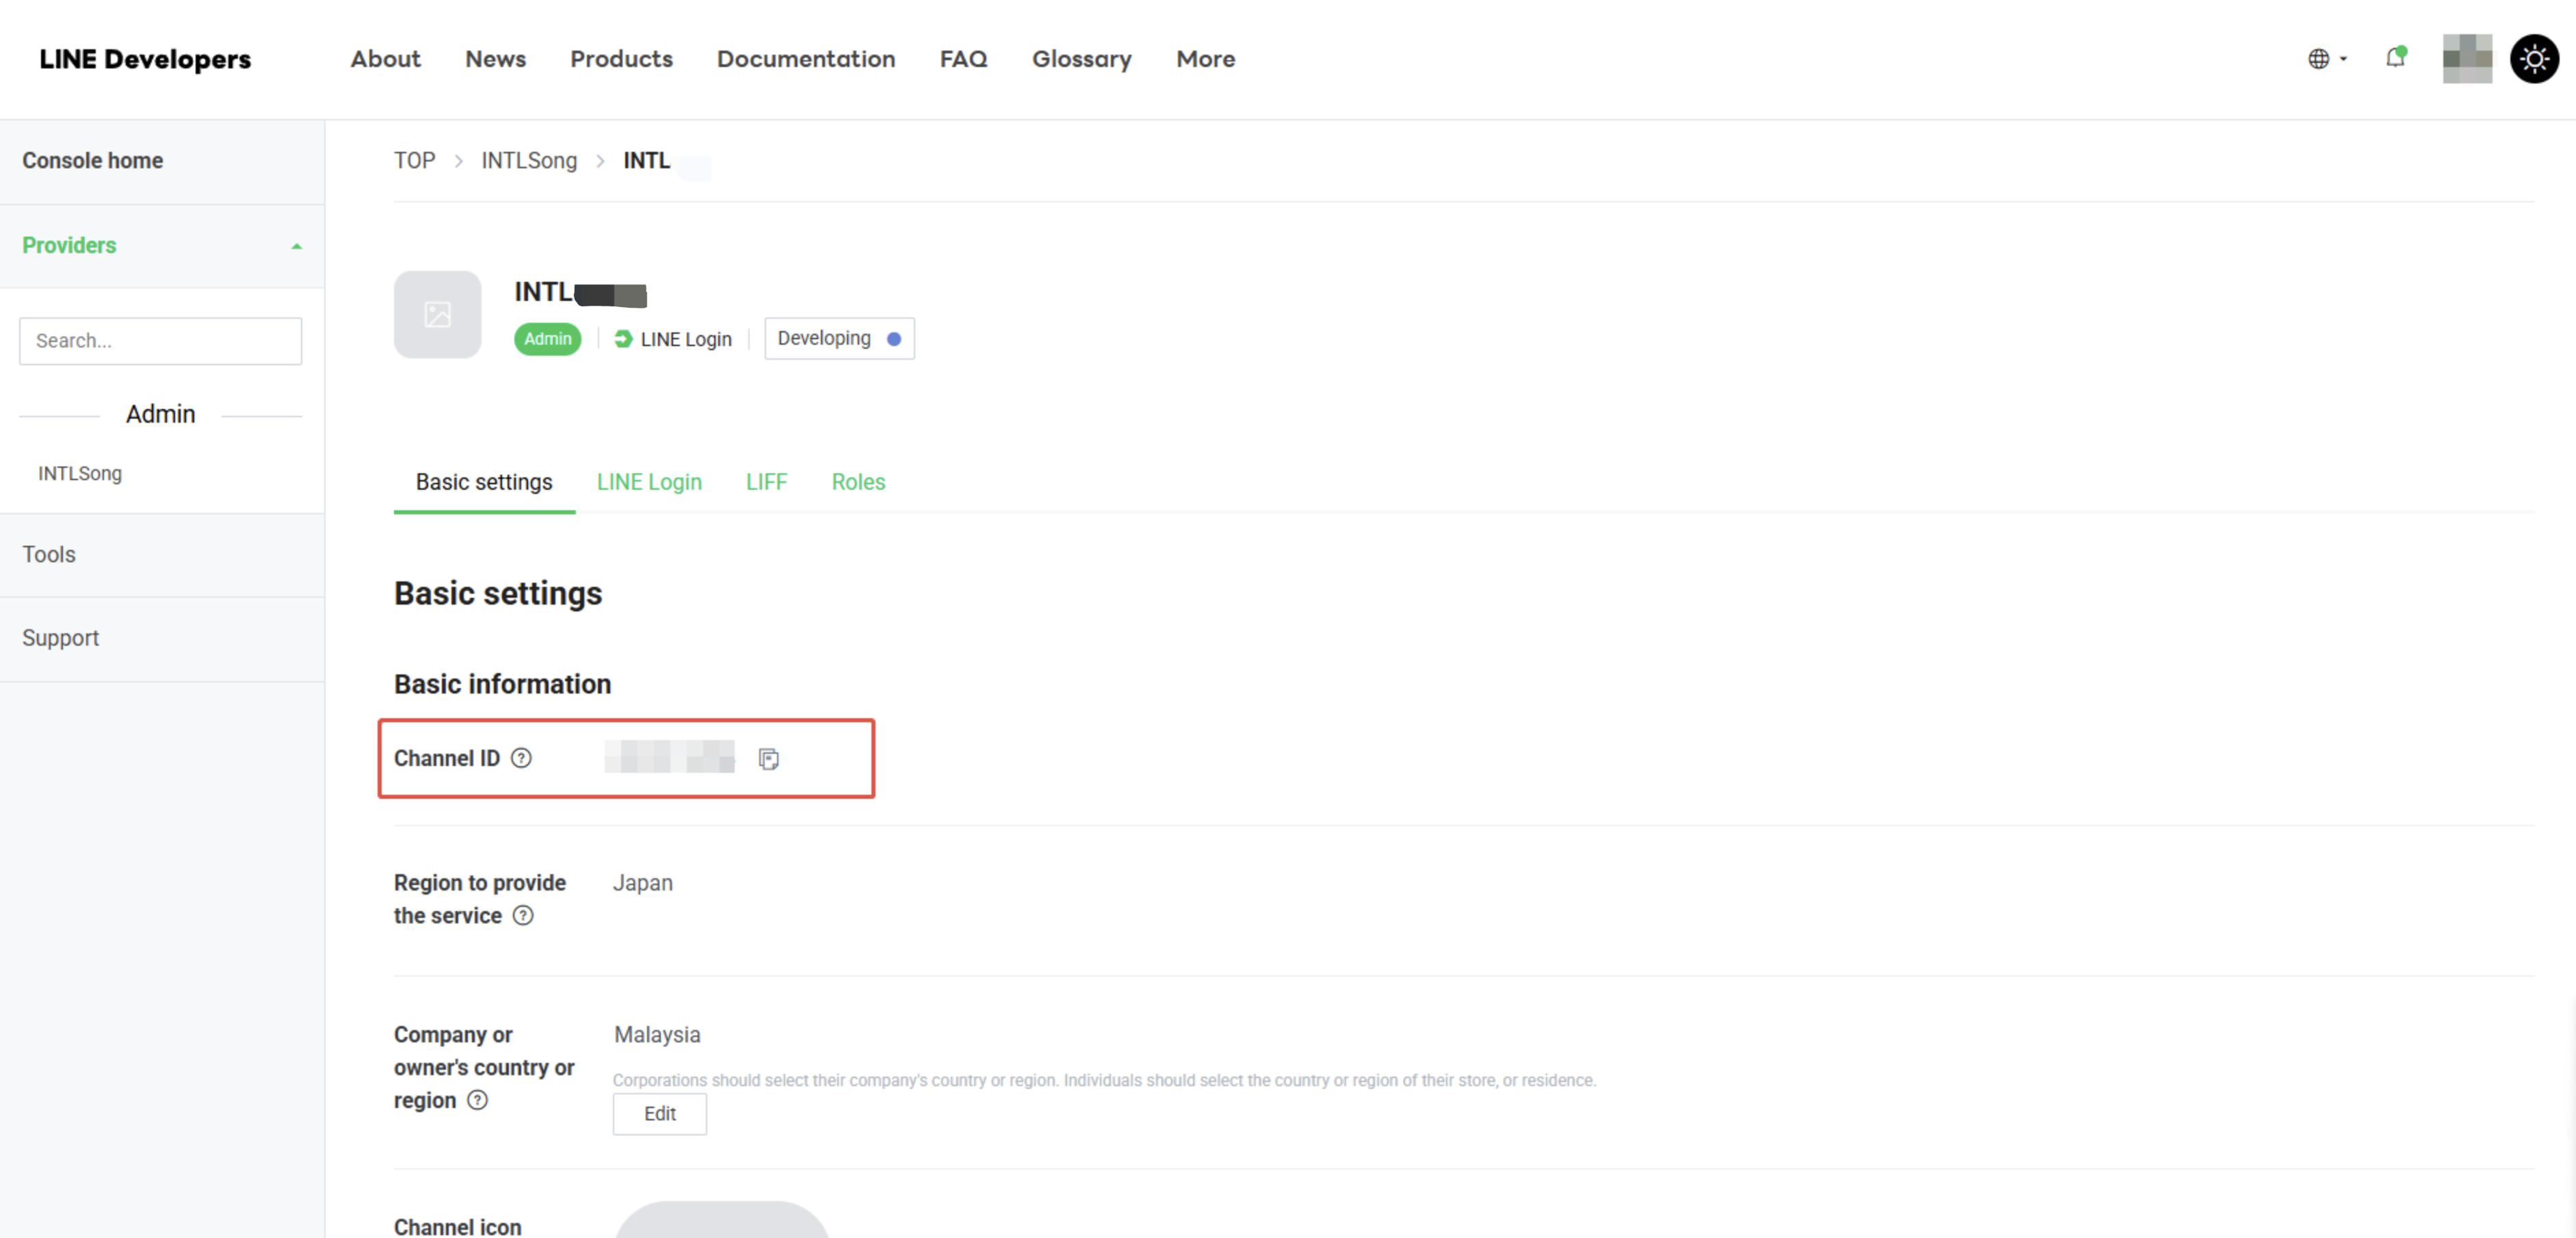Open the language globe selector
Viewport: 2576px width, 1238px height.
pos(2326,59)
